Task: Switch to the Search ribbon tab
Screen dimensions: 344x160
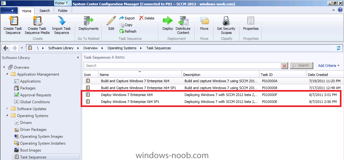Action: pyautogui.click(x=45, y=11)
